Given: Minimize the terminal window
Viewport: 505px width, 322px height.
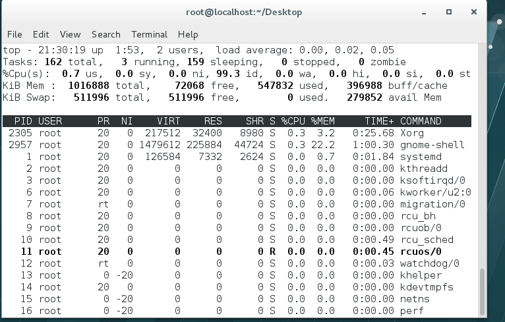Looking at the screenshot, I should 424,13.
